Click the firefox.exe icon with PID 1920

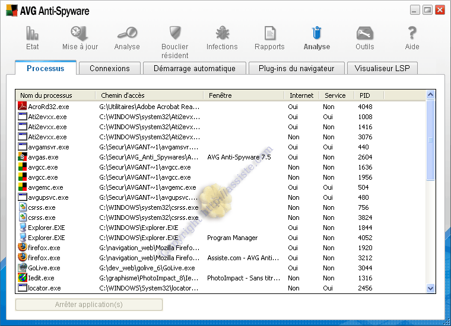23,247
